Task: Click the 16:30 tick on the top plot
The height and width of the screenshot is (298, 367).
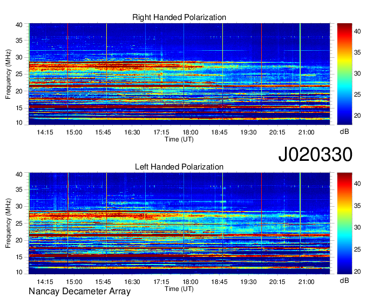Action: [x=132, y=132]
